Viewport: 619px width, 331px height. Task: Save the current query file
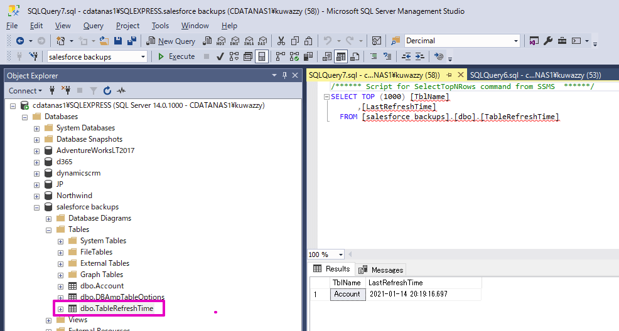[117, 41]
